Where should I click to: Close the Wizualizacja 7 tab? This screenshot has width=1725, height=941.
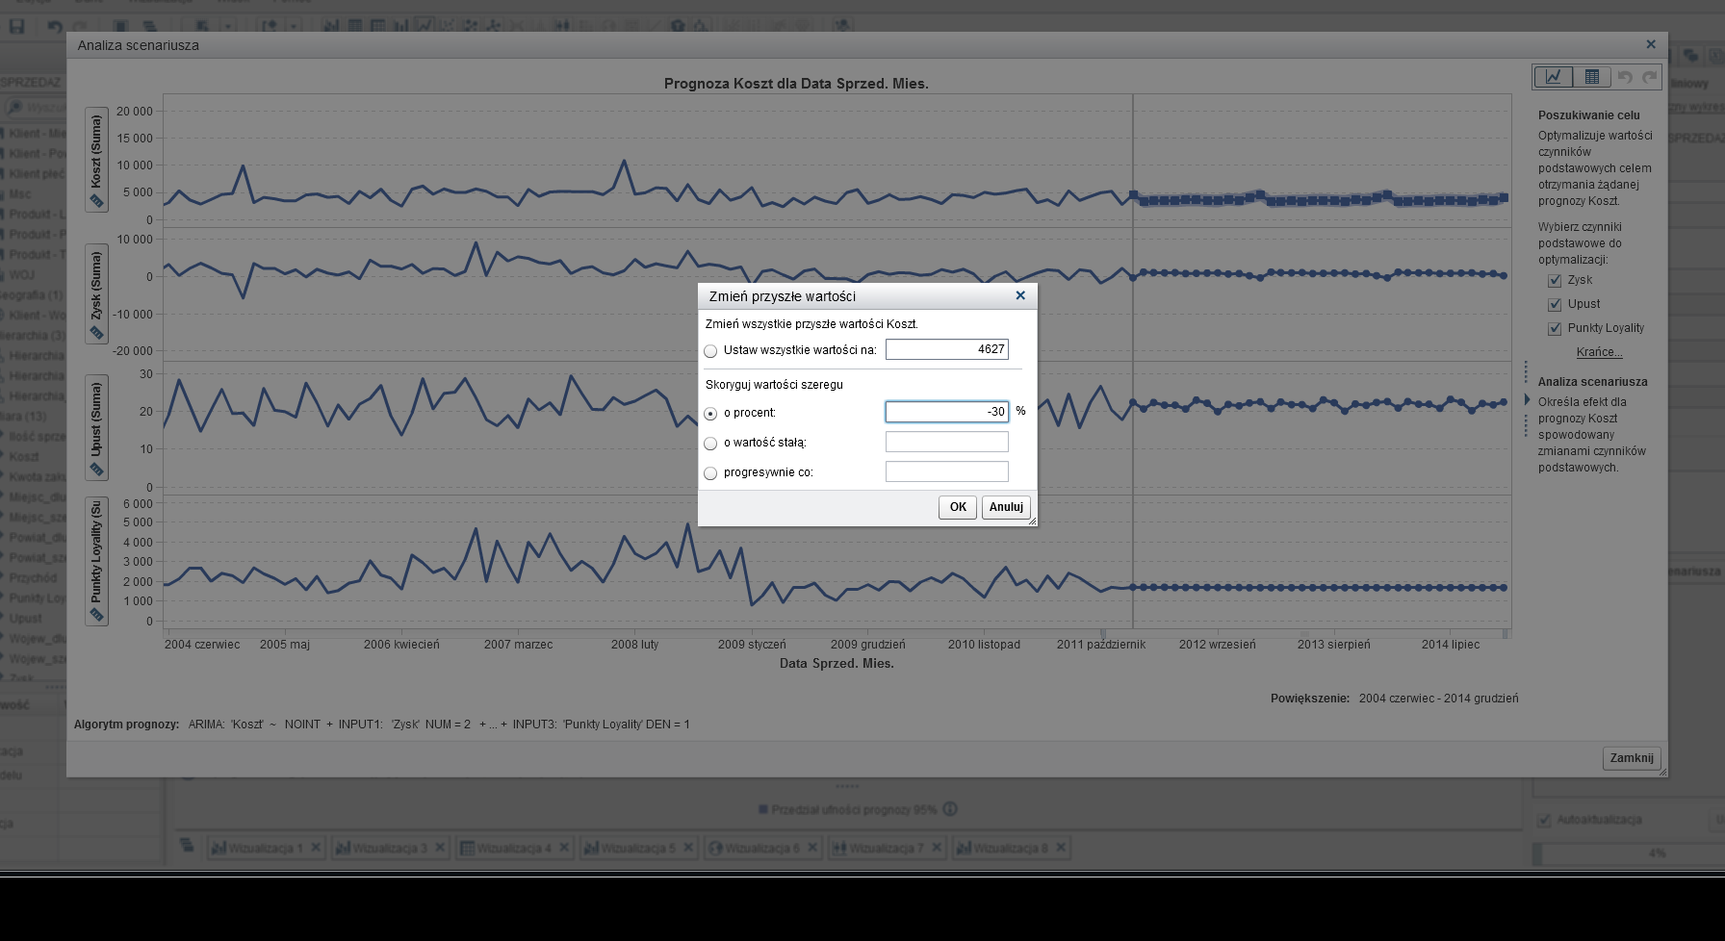(937, 848)
